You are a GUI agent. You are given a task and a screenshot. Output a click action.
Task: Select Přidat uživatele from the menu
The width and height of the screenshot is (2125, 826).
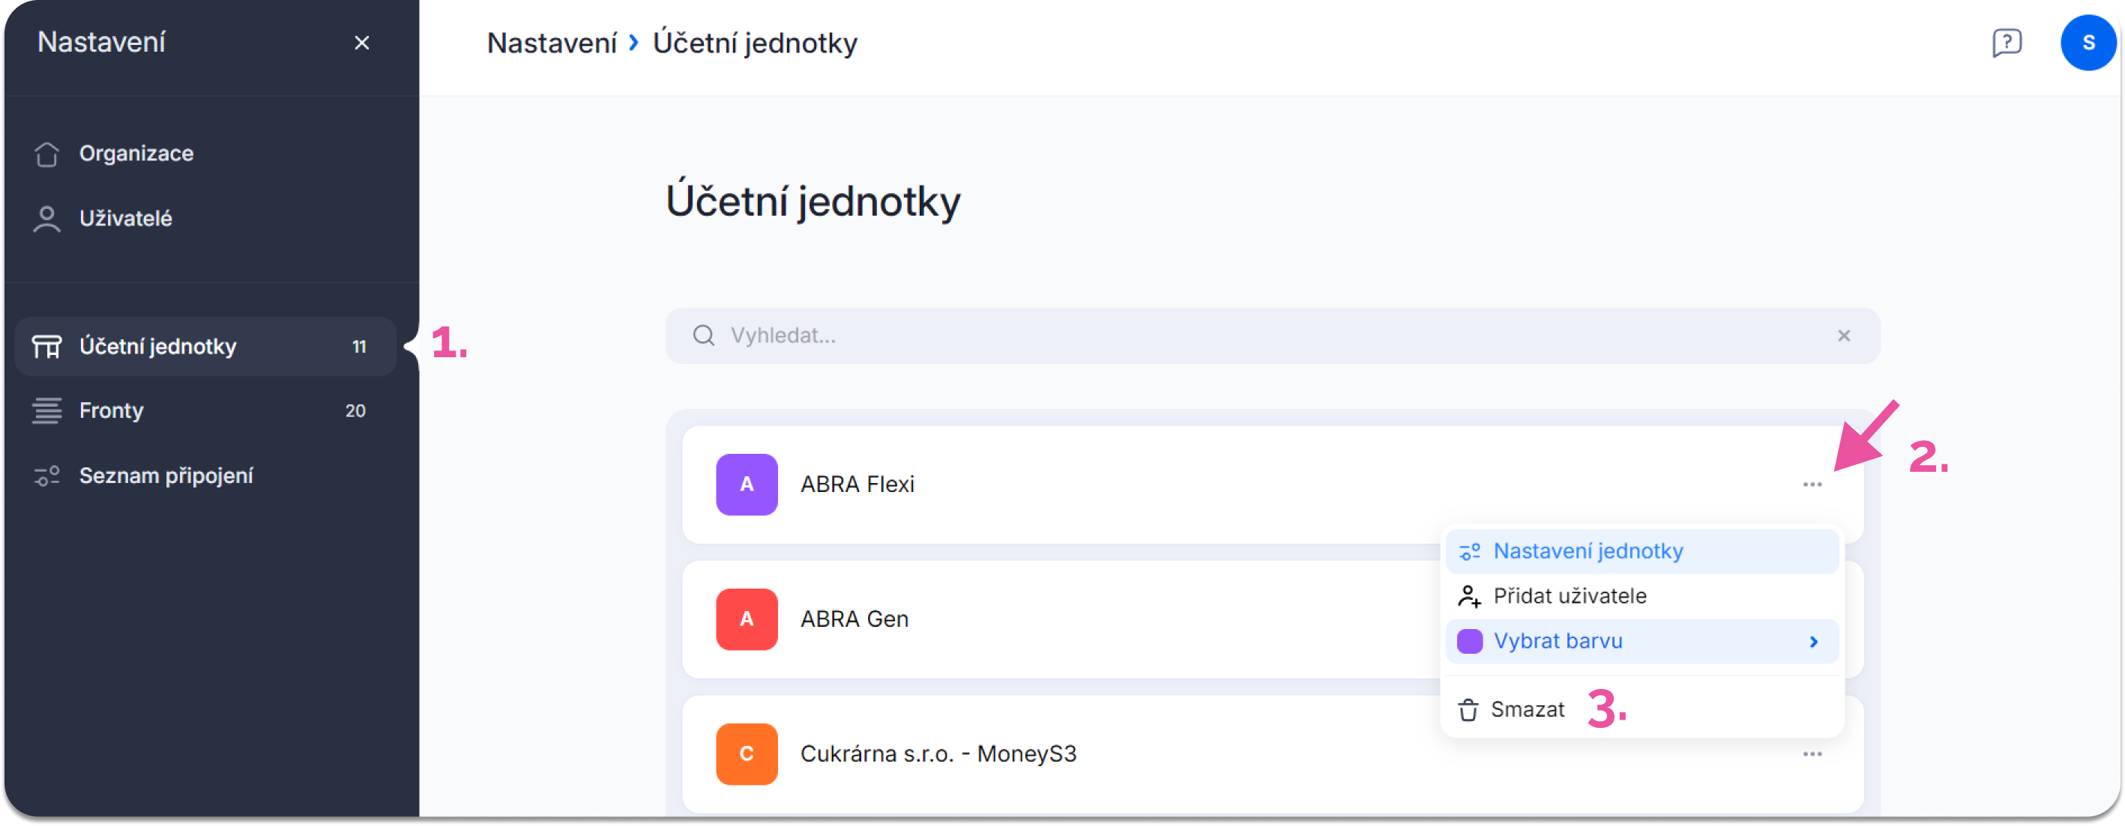click(x=1642, y=596)
